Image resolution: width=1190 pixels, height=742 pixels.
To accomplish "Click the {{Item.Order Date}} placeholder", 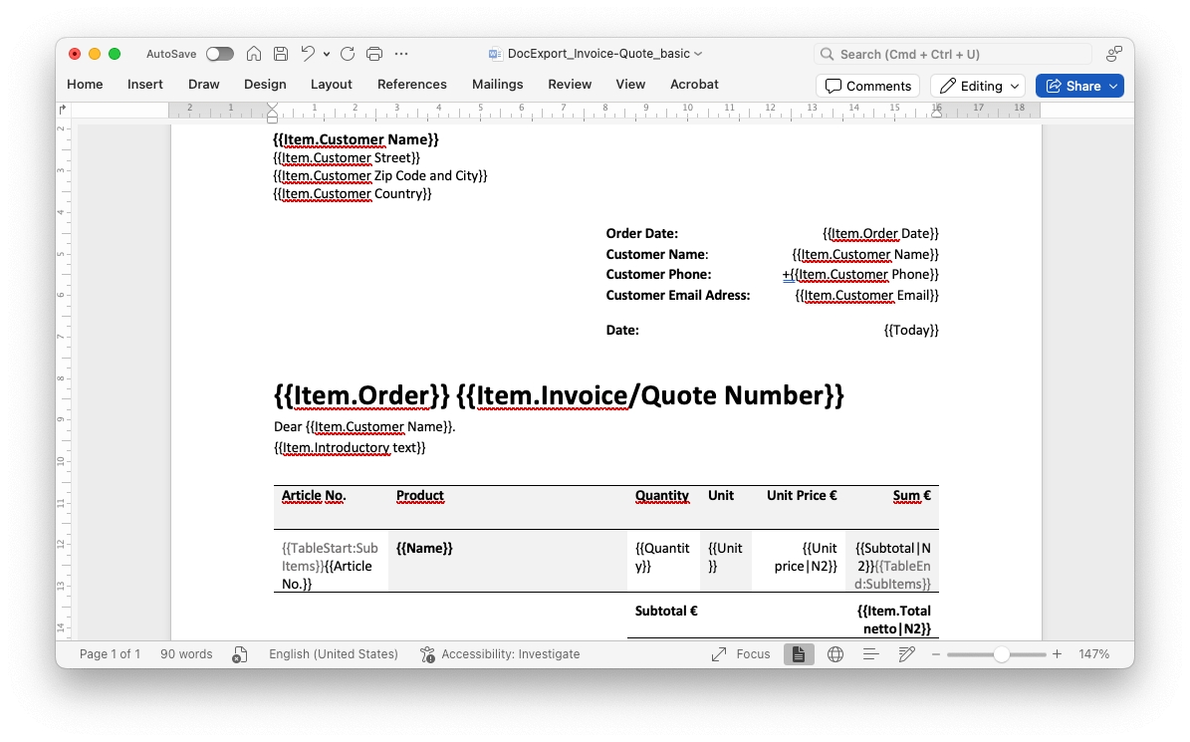I will [880, 234].
